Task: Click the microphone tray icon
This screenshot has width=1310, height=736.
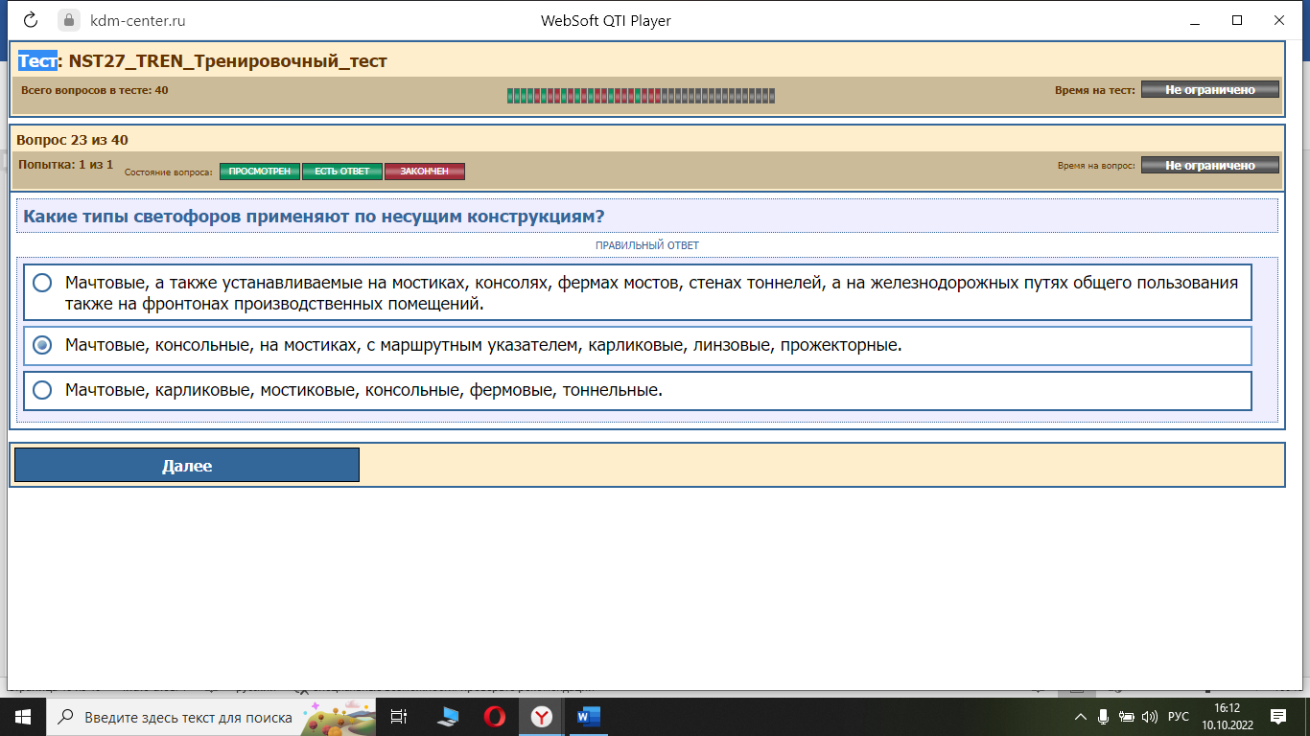Action: pos(1104,716)
